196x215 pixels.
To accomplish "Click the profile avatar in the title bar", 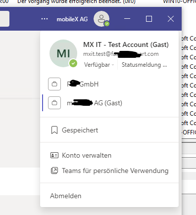I will coord(101,19).
